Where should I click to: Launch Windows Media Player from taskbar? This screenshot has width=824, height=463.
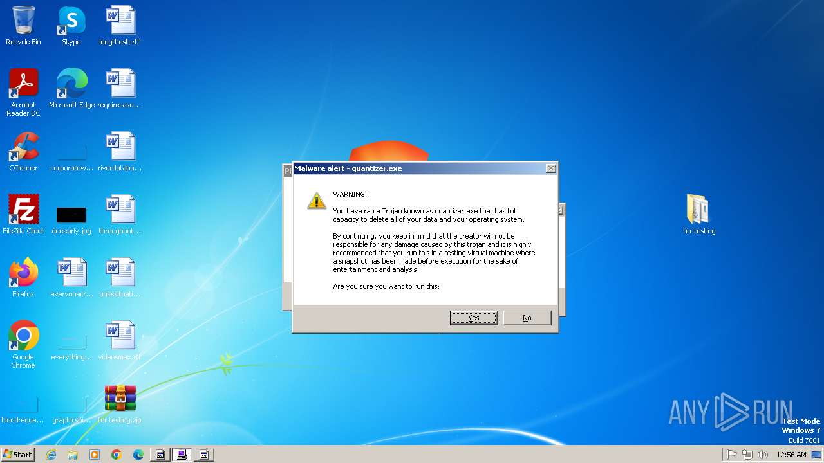pos(95,455)
